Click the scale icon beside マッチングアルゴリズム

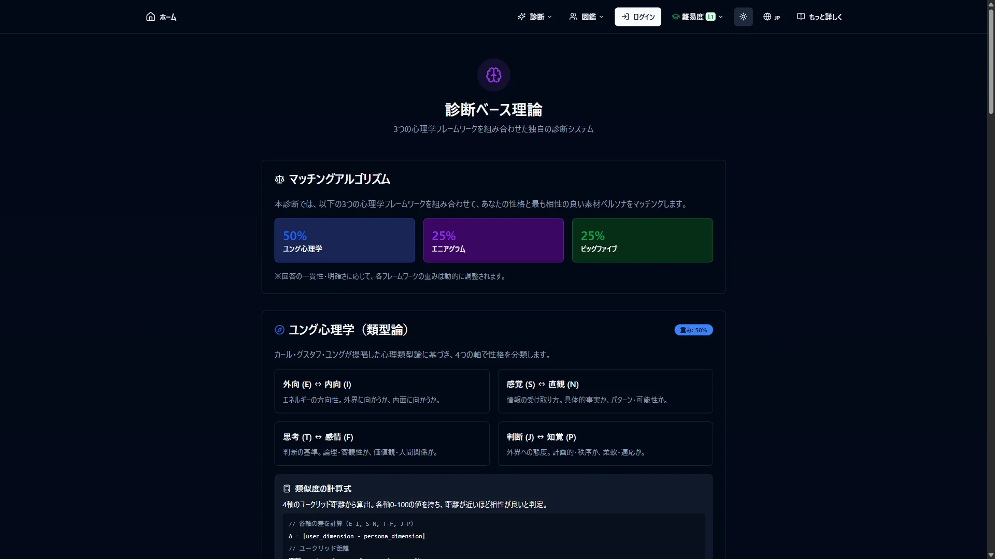[279, 179]
